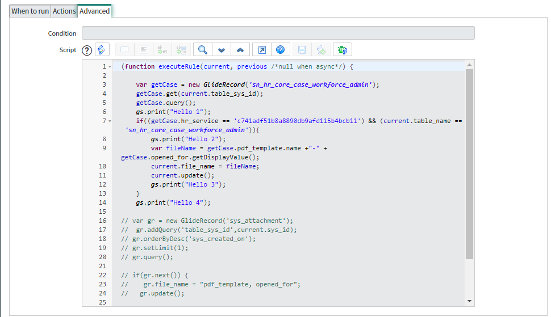Click the 'Script' field label
The width and height of the screenshot is (551, 317).
click(68, 50)
